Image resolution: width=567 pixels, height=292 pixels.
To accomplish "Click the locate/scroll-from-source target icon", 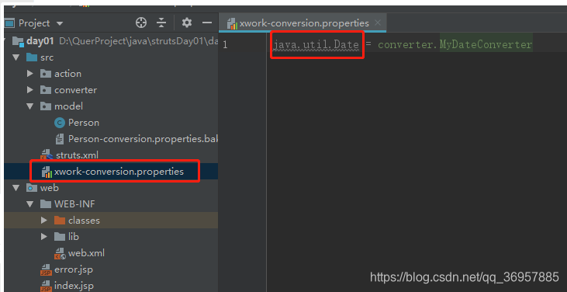I will click(141, 23).
